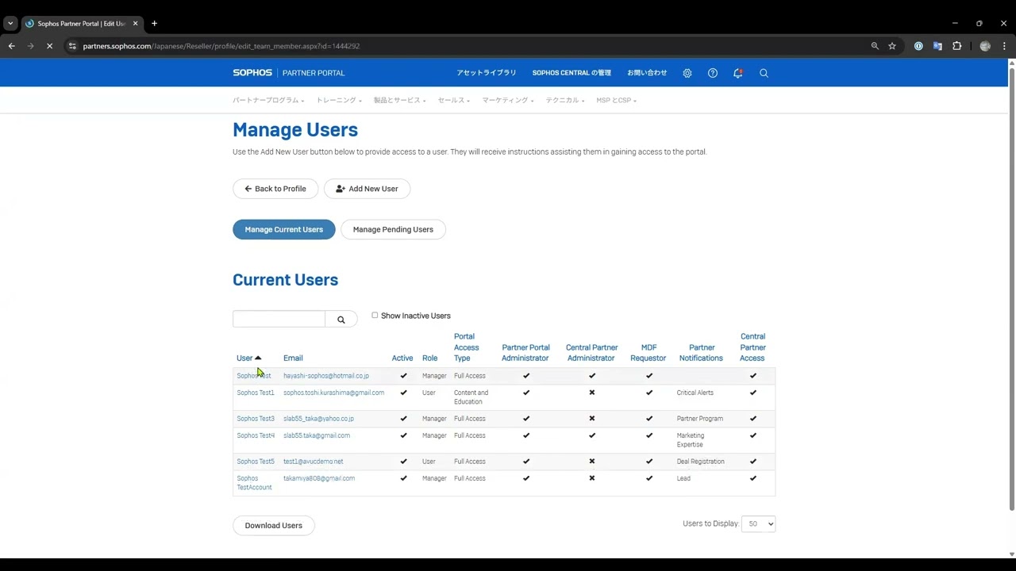Bookmark this page with the star icon
Image resolution: width=1016 pixels, height=571 pixels.
(x=892, y=46)
